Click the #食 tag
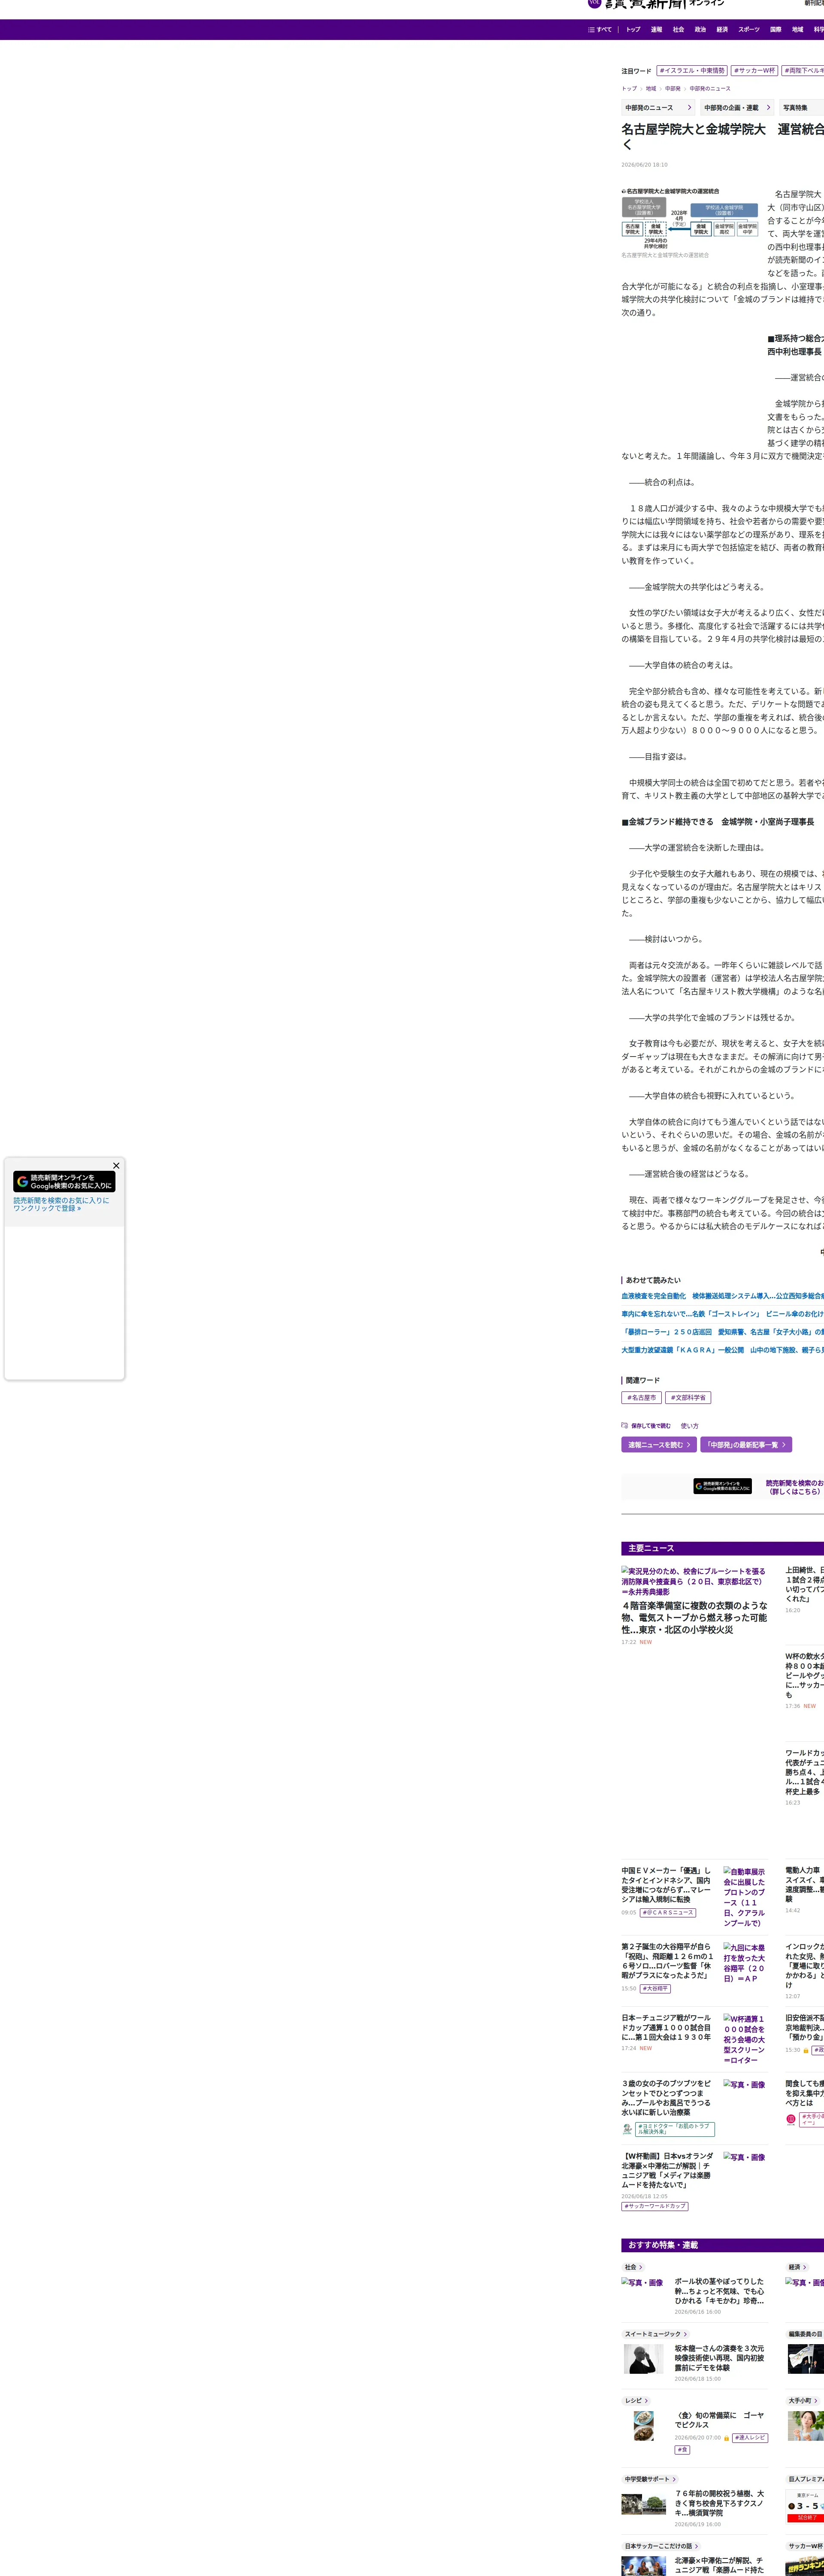 click(x=682, y=2450)
